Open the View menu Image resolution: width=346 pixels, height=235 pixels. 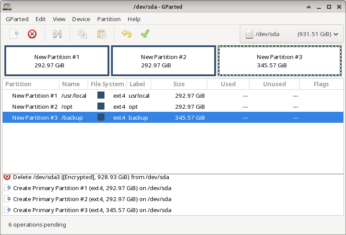59,19
